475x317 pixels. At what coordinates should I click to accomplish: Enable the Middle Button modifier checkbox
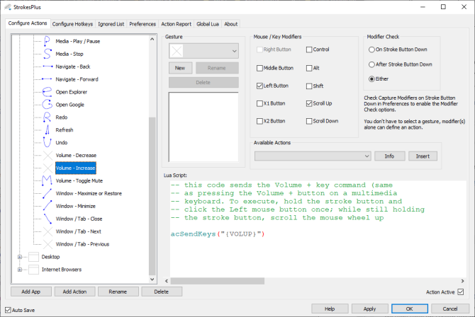(x=260, y=68)
